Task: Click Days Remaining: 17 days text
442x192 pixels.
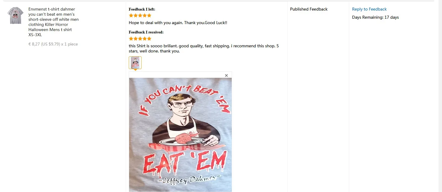Action: pyautogui.click(x=375, y=17)
